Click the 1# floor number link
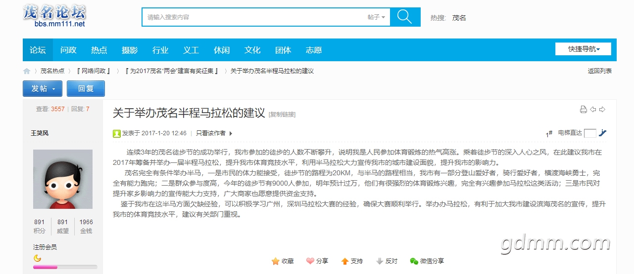This screenshot has width=634, height=274. coord(549,134)
